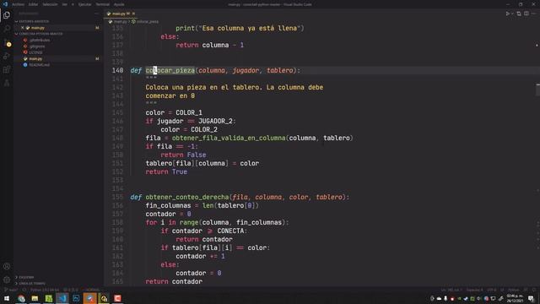Click the git branch indicator in status bar
Screen dimensions: 540x304
[11, 290]
